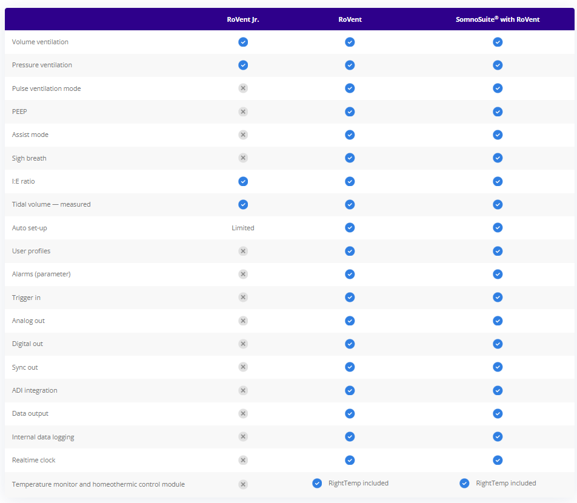Click the Volume ventilation checkmark under SomnoSuite

click(x=498, y=42)
